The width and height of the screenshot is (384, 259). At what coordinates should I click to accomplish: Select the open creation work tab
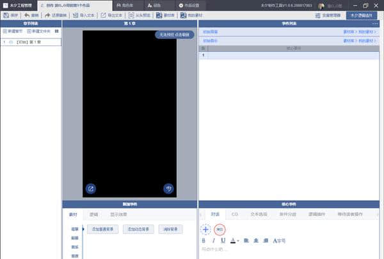[75, 5]
